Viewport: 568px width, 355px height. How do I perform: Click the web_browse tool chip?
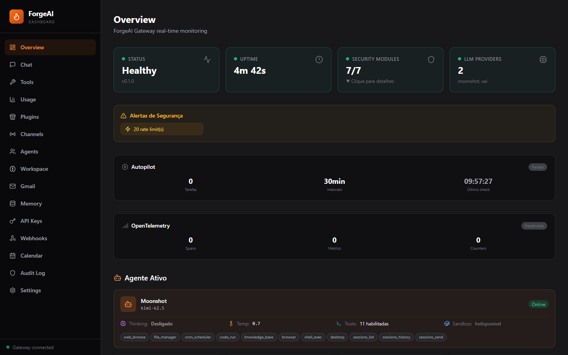pos(134,337)
